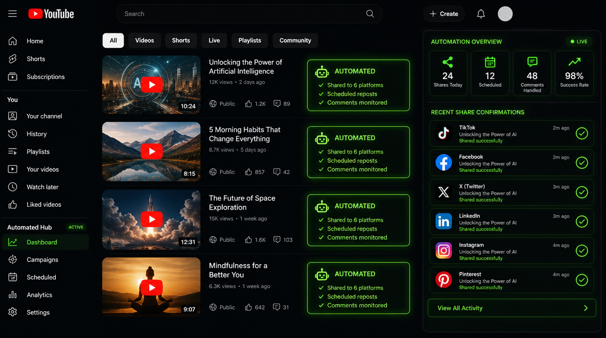Play the Space Exploration video thumbnail

(151, 219)
